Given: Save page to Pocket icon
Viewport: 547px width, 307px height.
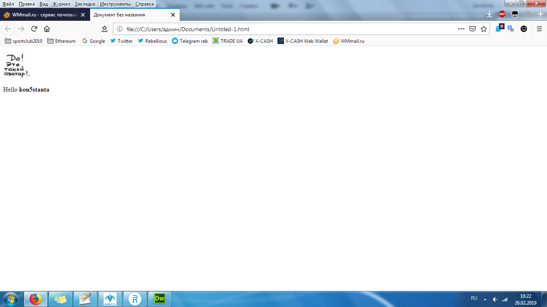Looking at the screenshot, I should point(473,29).
